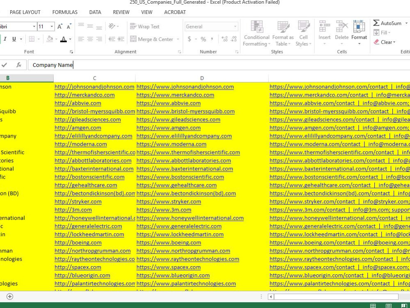Open Cell Styles gallery
The height and width of the screenshot is (308, 410).
click(303, 33)
